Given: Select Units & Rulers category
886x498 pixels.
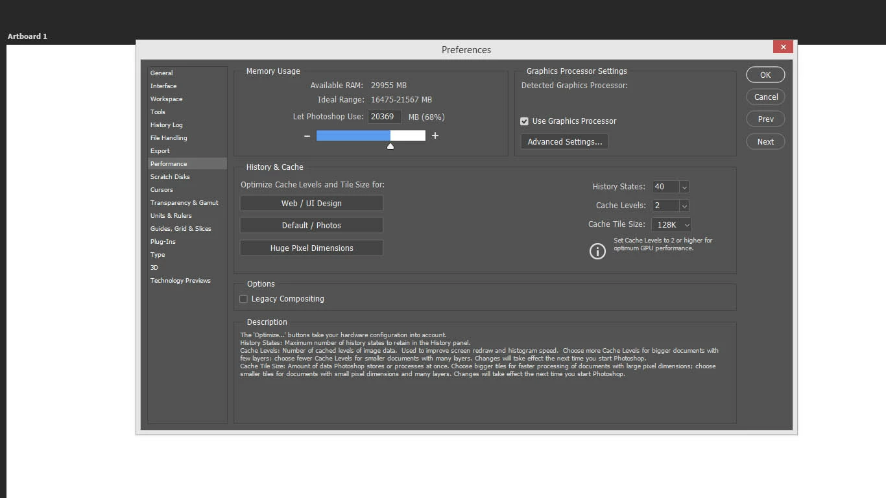Looking at the screenshot, I should pos(187,216).
